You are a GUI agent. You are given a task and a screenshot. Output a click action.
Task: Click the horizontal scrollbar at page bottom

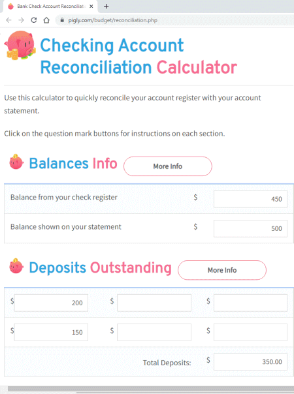pyautogui.click(x=150, y=389)
